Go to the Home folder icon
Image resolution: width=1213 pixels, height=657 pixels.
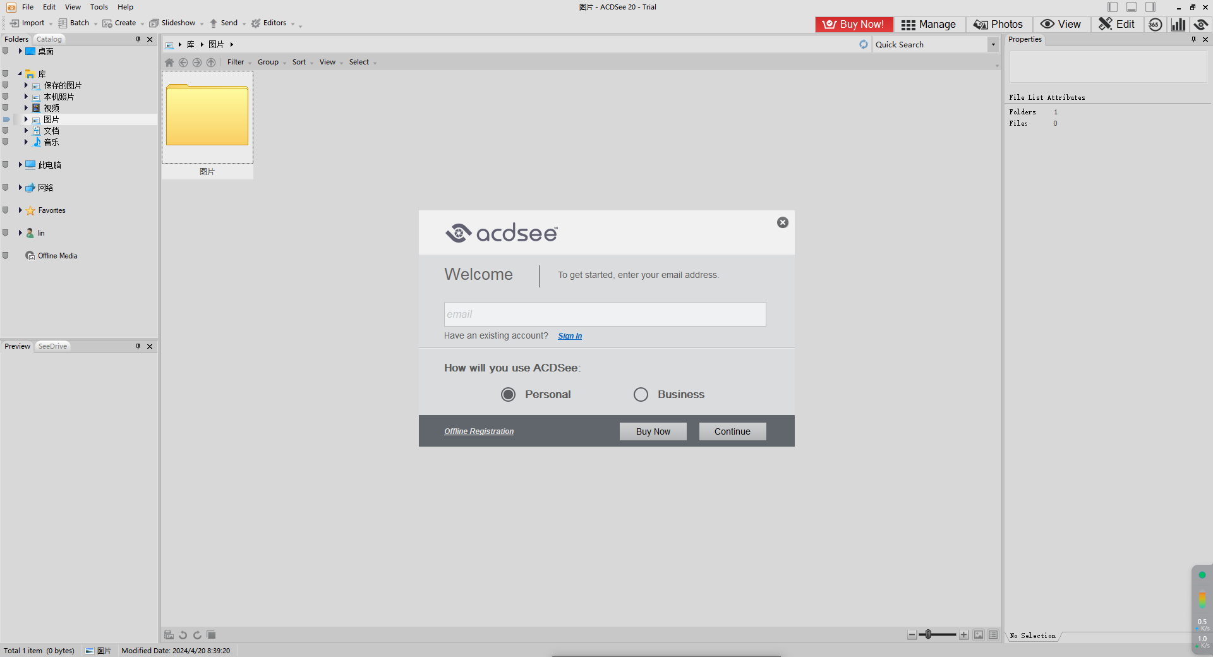(x=169, y=63)
